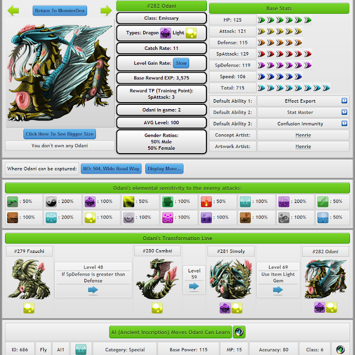Viewport: 355px width, 355px height.
Task: Click the SpAttack: 129 stat label
Action: pos(232,54)
